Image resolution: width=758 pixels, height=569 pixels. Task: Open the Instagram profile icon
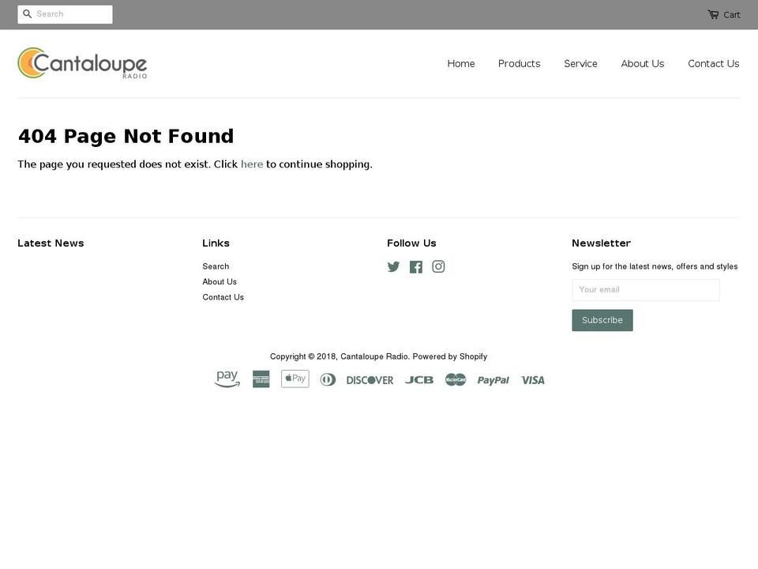coord(438,266)
